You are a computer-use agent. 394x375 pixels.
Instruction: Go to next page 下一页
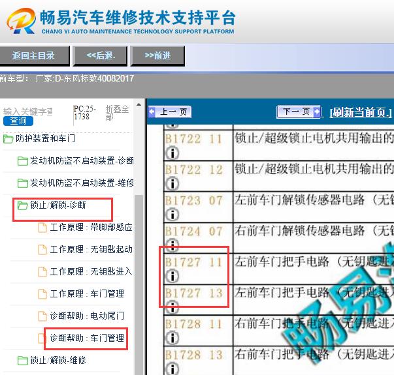(299, 112)
